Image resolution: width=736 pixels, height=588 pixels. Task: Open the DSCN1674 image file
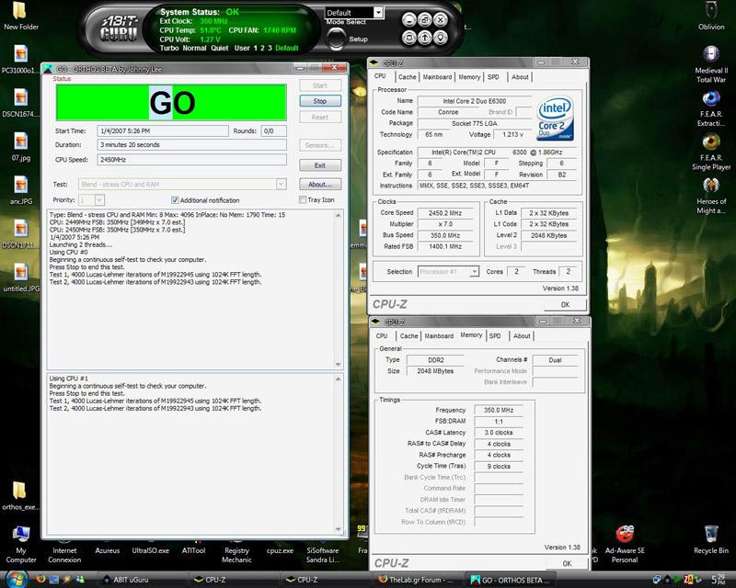pos(20,103)
